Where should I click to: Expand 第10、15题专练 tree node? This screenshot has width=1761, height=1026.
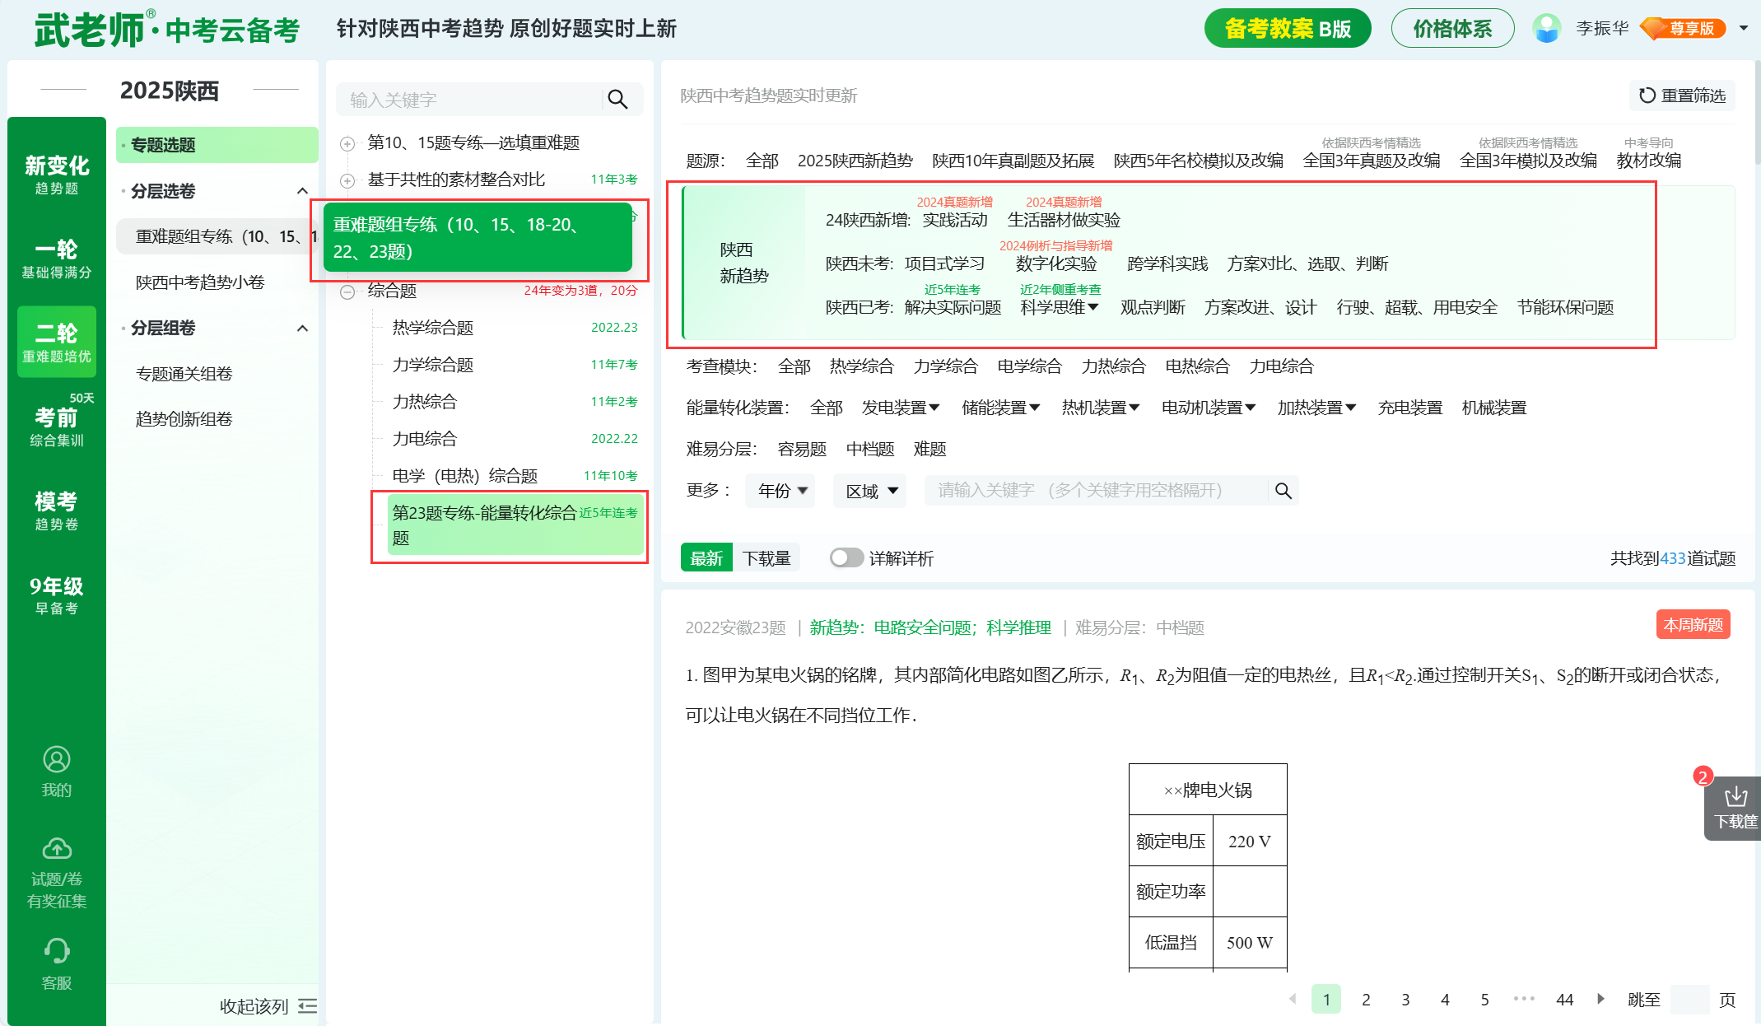[347, 143]
